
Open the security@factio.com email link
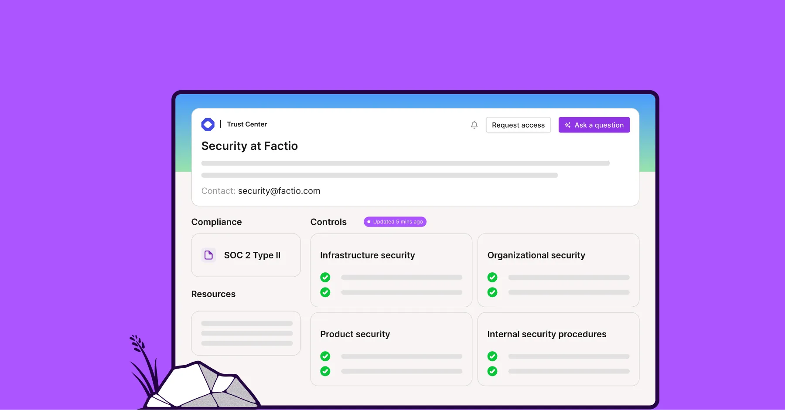click(x=279, y=191)
